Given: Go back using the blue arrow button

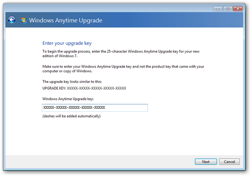Looking at the screenshot, I should click(x=12, y=20).
